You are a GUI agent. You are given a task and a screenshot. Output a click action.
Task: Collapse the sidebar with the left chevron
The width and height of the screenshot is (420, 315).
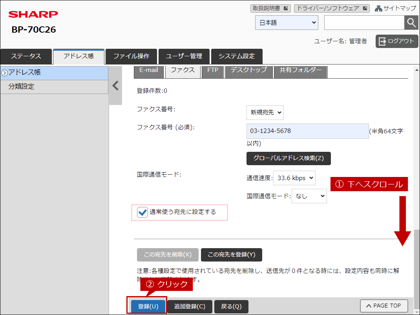click(115, 86)
